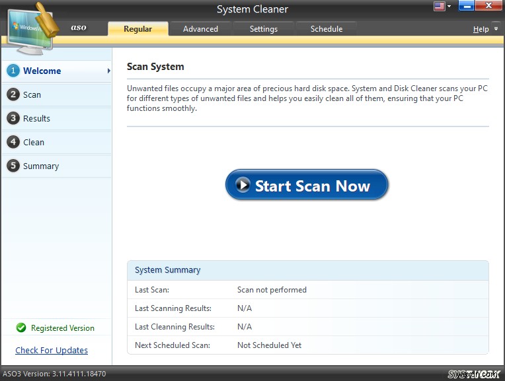Click the step 4 circle icon
Viewport: 505px width, 381px height.
click(x=13, y=142)
